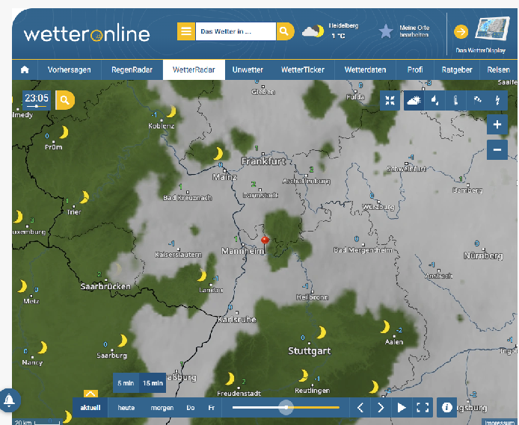Zoom out the map with minus button
The height and width of the screenshot is (425, 519).
tap(497, 149)
